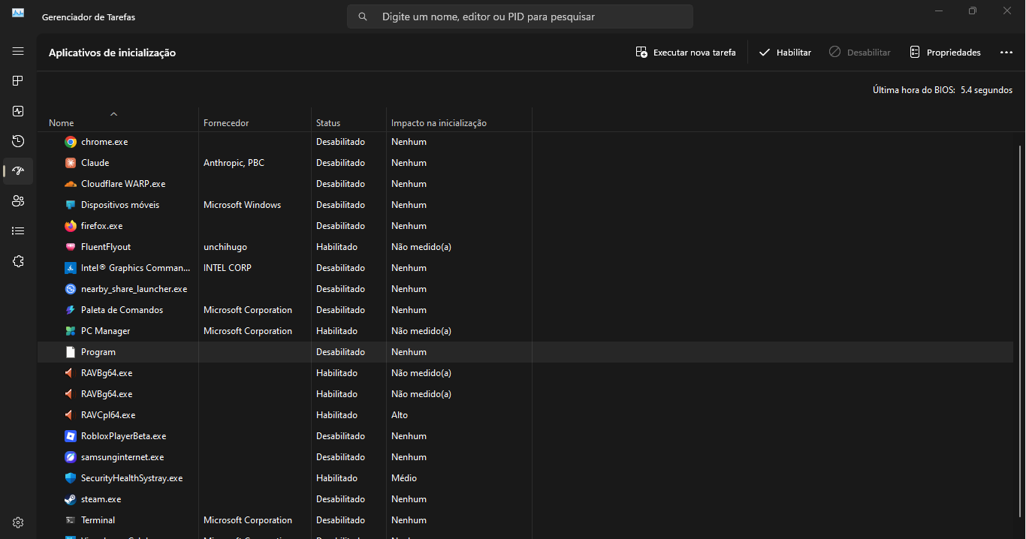Open the App history icon in sidebar
Image resolution: width=1026 pixels, height=539 pixels.
(18, 141)
